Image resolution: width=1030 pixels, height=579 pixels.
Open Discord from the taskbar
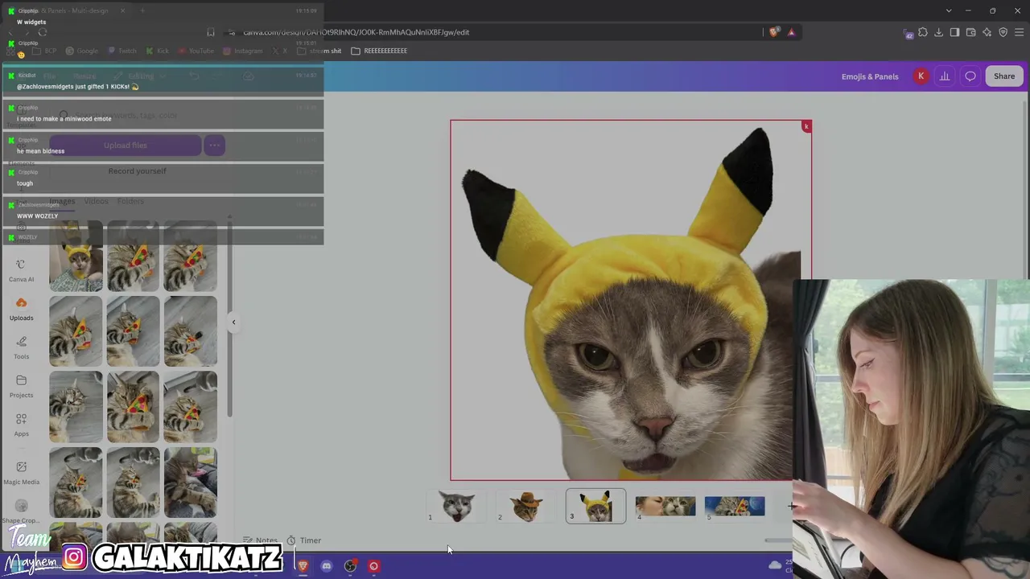(x=326, y=566)
